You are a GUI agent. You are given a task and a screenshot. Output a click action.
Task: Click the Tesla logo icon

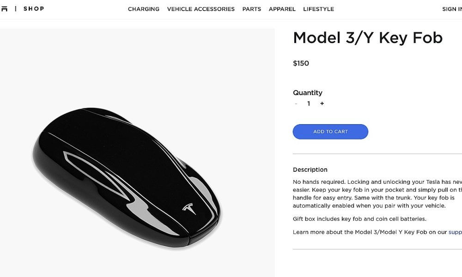click(x=6, y=8)
